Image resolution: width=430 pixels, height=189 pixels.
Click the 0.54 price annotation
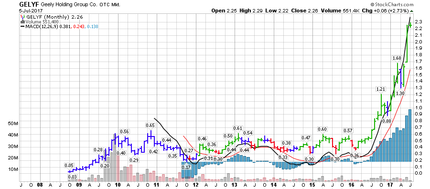[247, 133]
